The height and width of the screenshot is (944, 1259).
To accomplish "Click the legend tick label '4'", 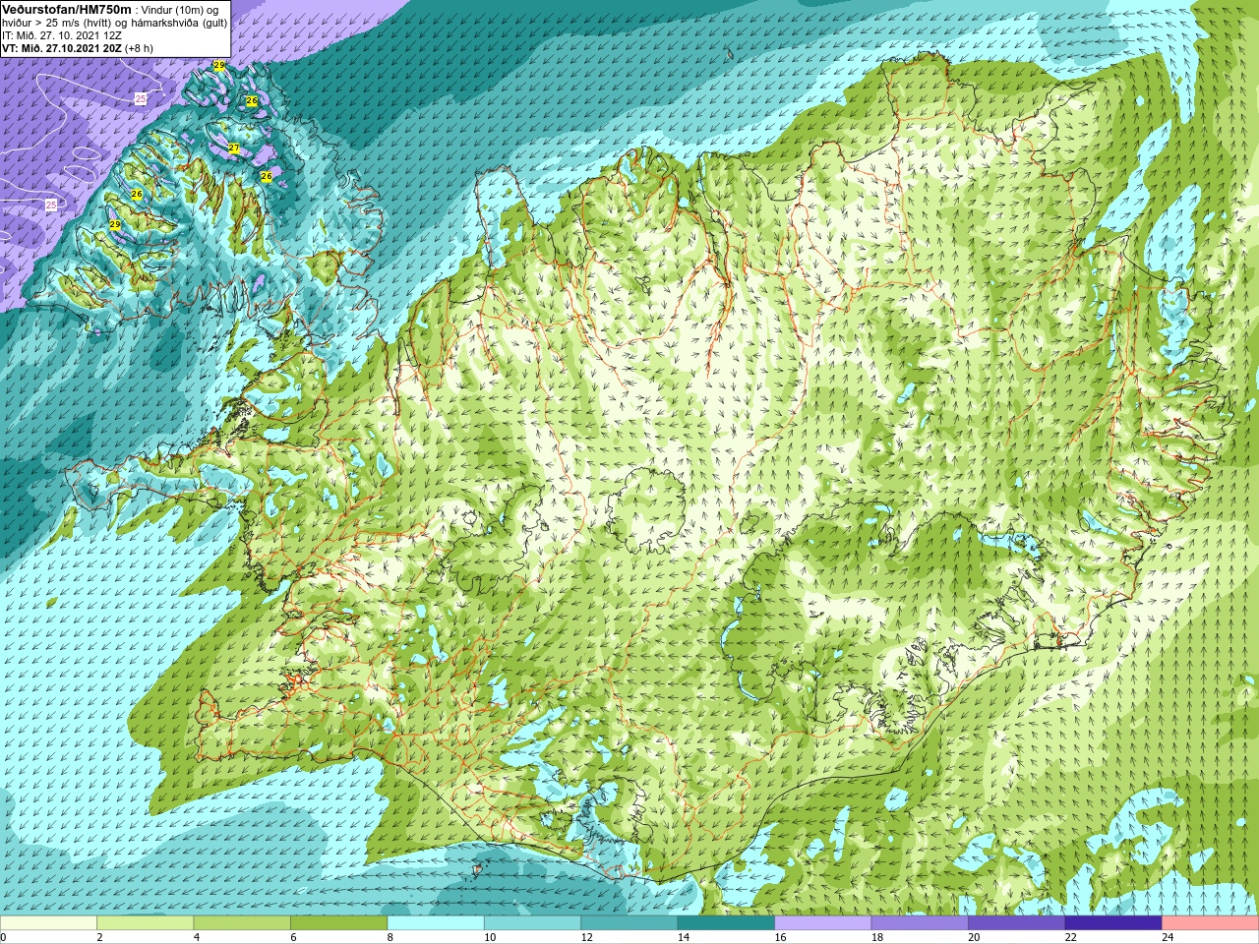I will click(197, 937).
